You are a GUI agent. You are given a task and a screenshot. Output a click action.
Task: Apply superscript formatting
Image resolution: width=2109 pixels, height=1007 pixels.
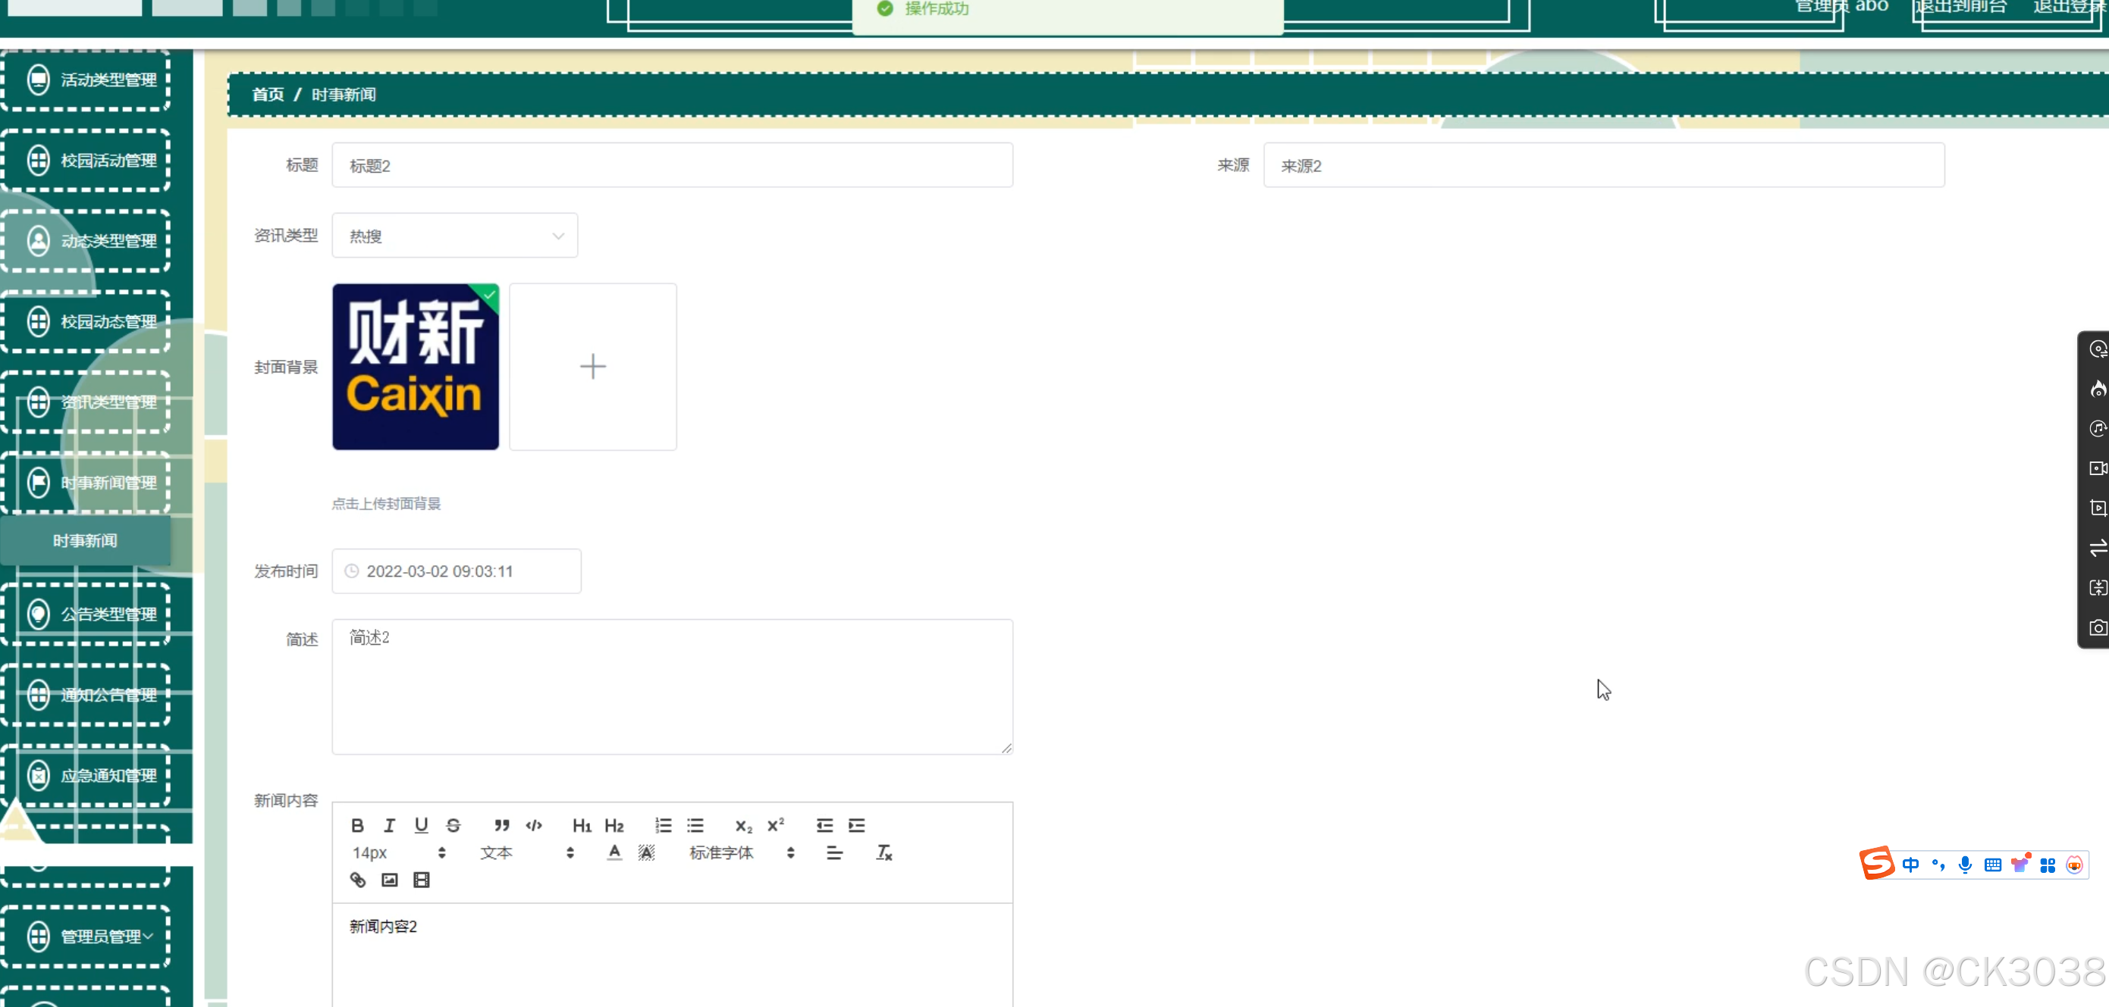point(775,824)
